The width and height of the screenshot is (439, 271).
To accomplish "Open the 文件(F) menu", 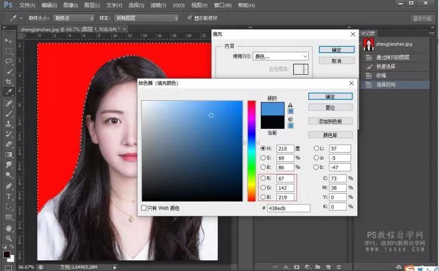I will coord(27,6).
